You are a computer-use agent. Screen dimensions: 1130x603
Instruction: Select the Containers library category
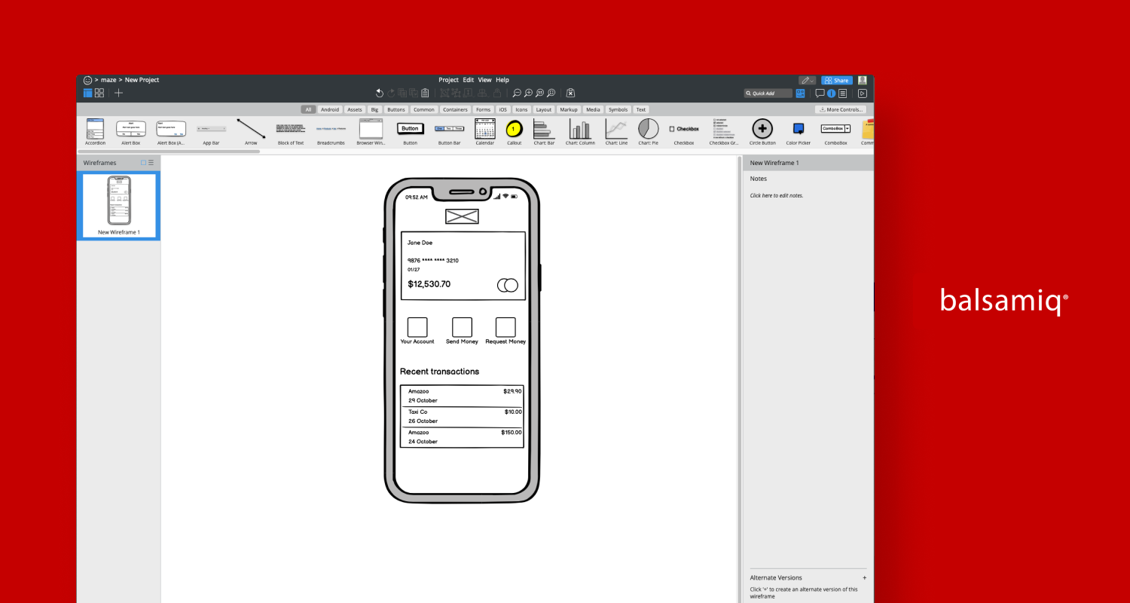pyautogui.click(x=455, y=109)
